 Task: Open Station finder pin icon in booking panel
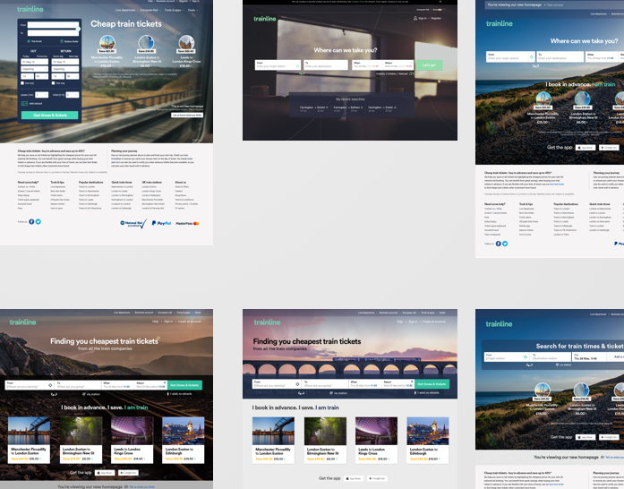click(x=62, y=41)
